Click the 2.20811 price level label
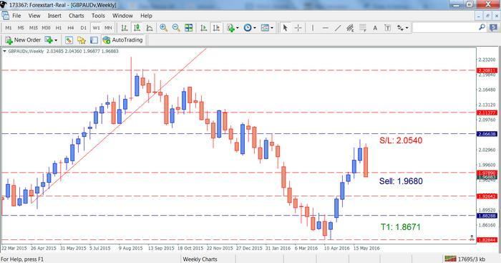 coord(487,70)
